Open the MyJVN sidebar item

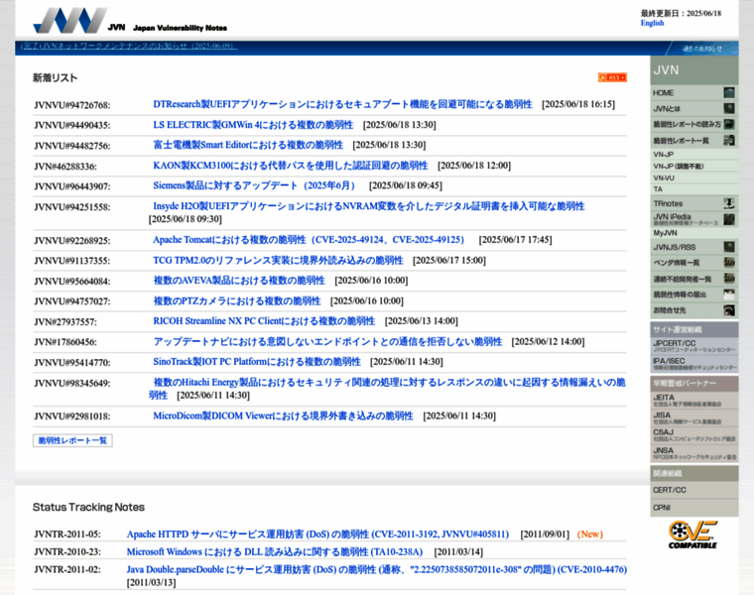(x=693, y=233)
